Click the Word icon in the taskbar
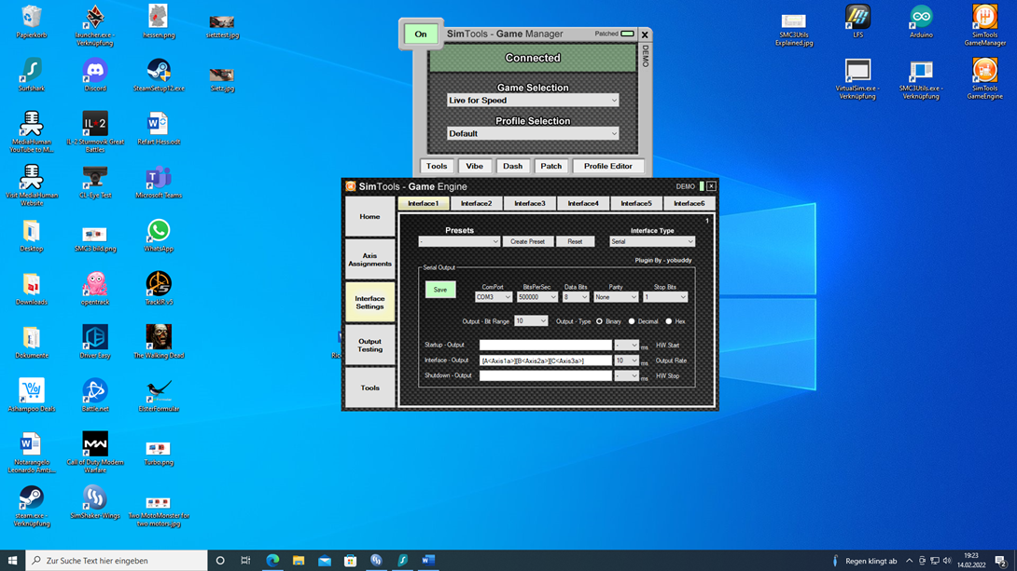Viewport: 1017px width, 571px height. (x=428, y=560)
